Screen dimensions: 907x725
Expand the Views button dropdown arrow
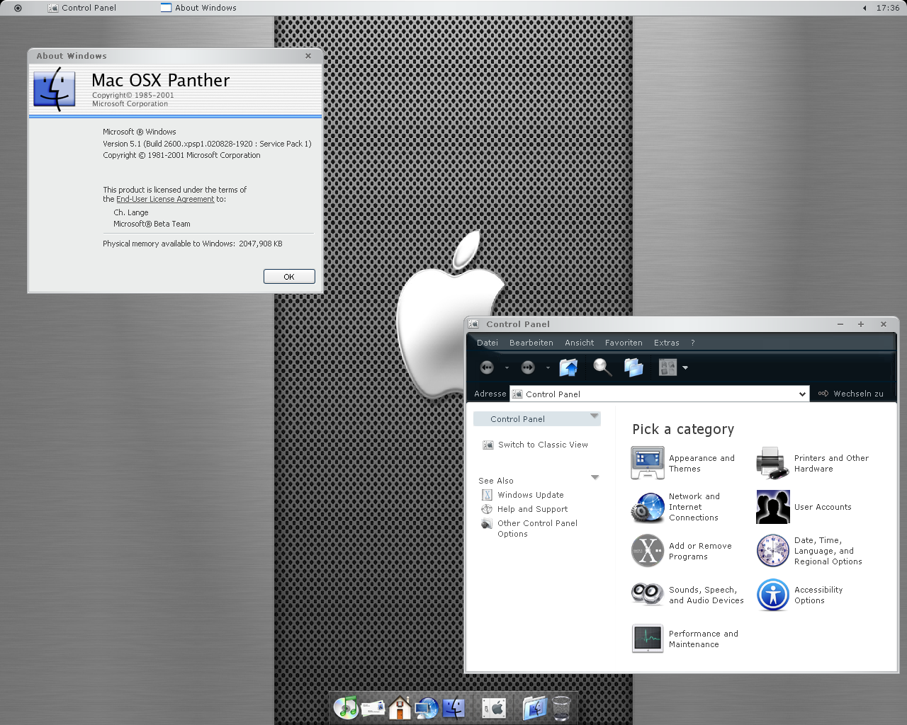click(x=685, y=368)
